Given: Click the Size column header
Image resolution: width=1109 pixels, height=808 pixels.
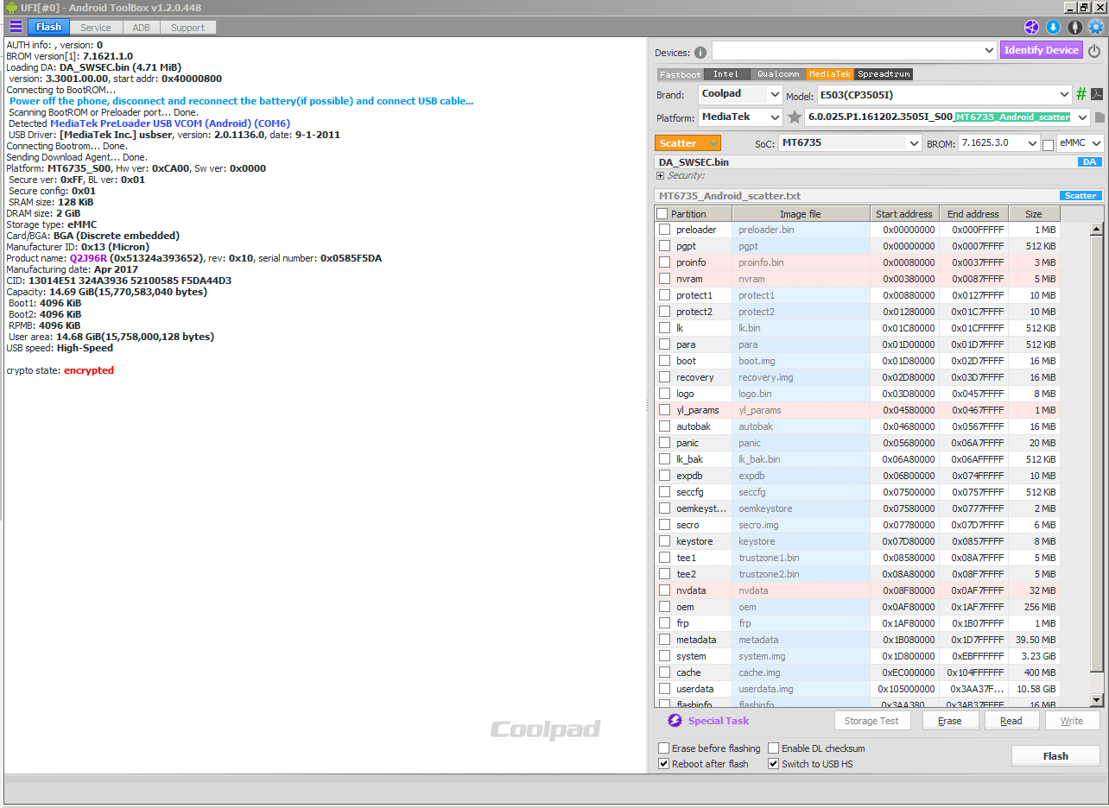Looking at the screenshot, I should pos(1034,214).
